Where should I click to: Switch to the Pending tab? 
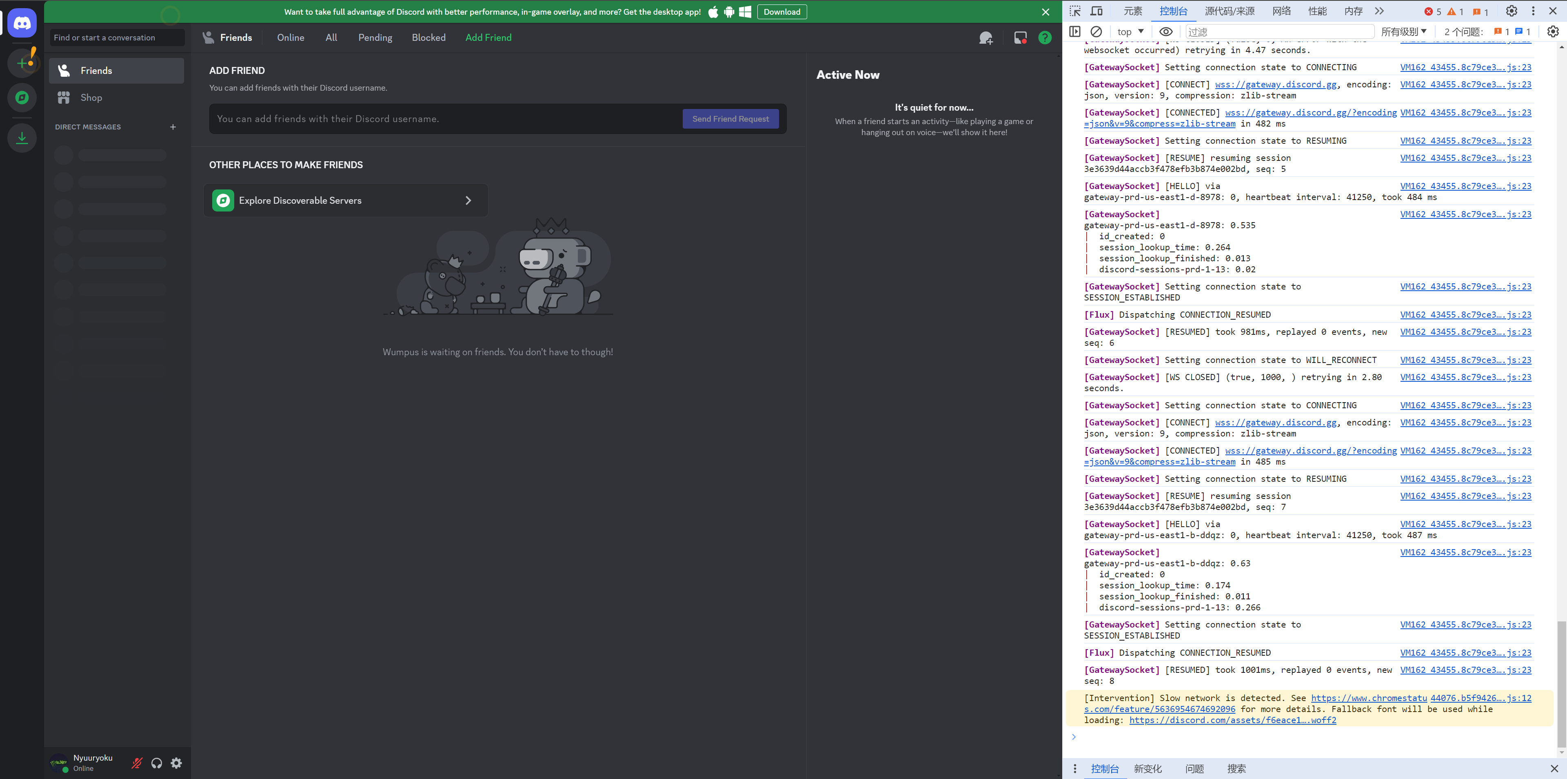click(x=375, y=38)
